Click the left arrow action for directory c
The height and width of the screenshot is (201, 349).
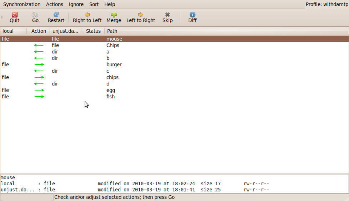pos(39,71)
